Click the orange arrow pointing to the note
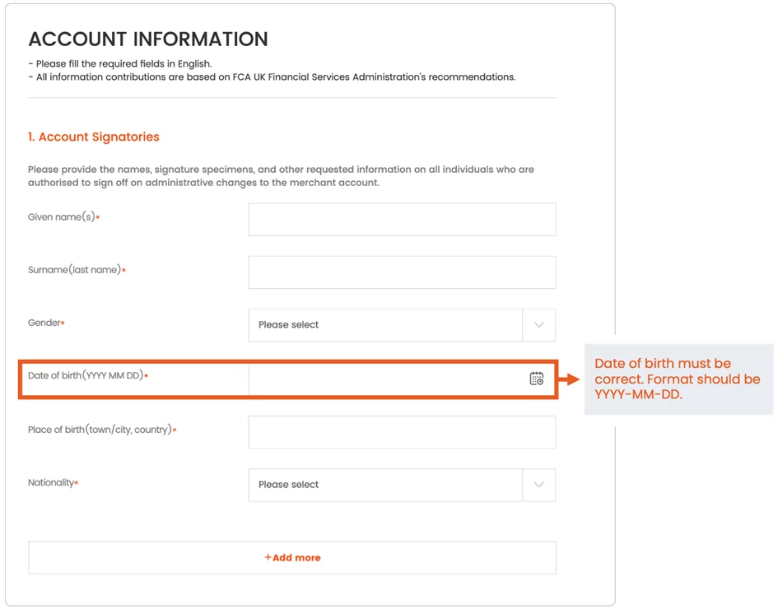Image resolution: width=778 pixels, height=614 pixels. tap(569, 379)
